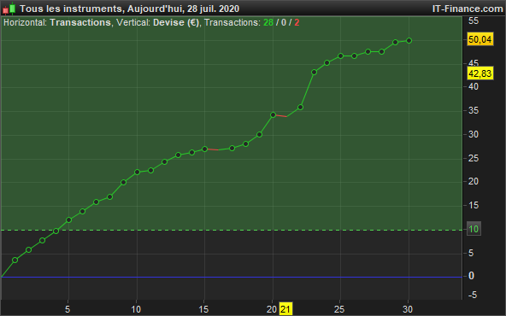Click the 55 label on vertical axis
This screenshot has width=506, height=316.
click(474, 21)
